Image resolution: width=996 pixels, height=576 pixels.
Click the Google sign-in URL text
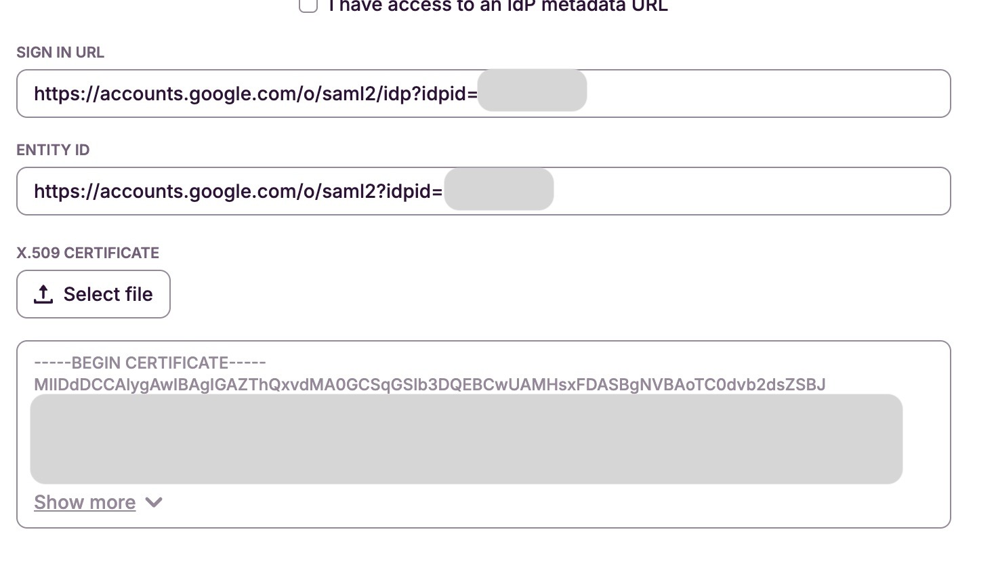pos(255,94)
